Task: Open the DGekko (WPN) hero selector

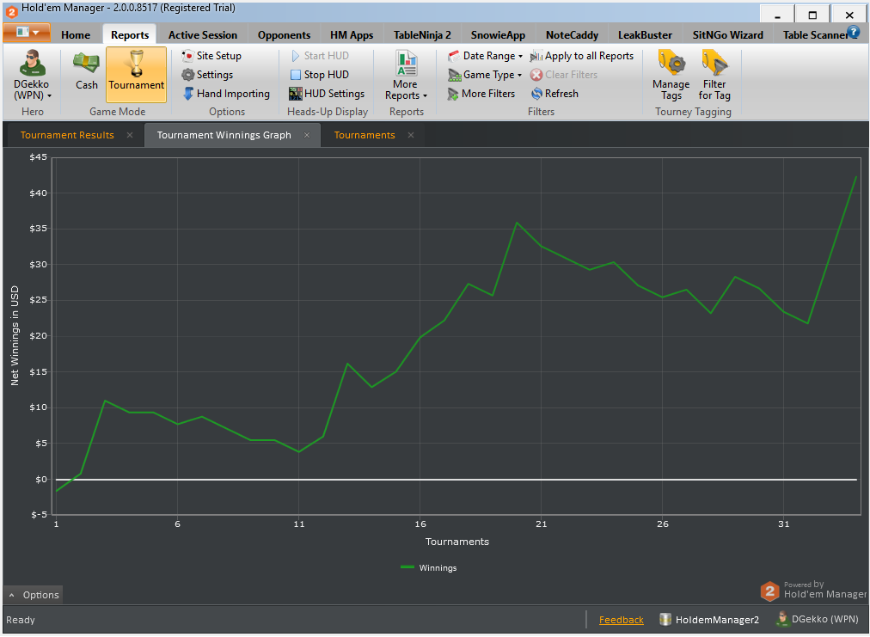Action: (x=32, y=75)
